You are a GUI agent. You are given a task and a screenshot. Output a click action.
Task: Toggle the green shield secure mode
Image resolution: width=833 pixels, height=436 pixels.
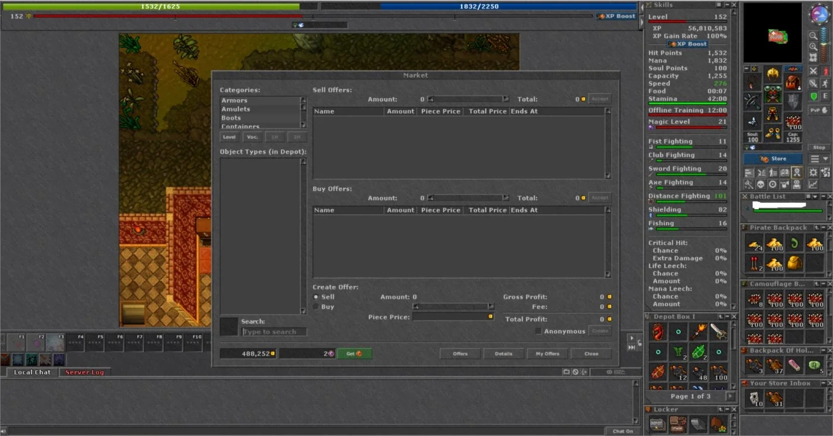(x=813, y=96)
